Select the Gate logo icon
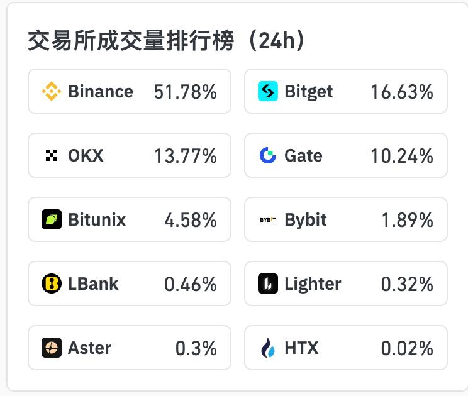 268,156
